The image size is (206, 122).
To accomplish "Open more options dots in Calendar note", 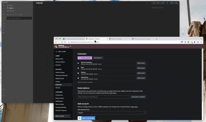I will [x=149, y=3].
